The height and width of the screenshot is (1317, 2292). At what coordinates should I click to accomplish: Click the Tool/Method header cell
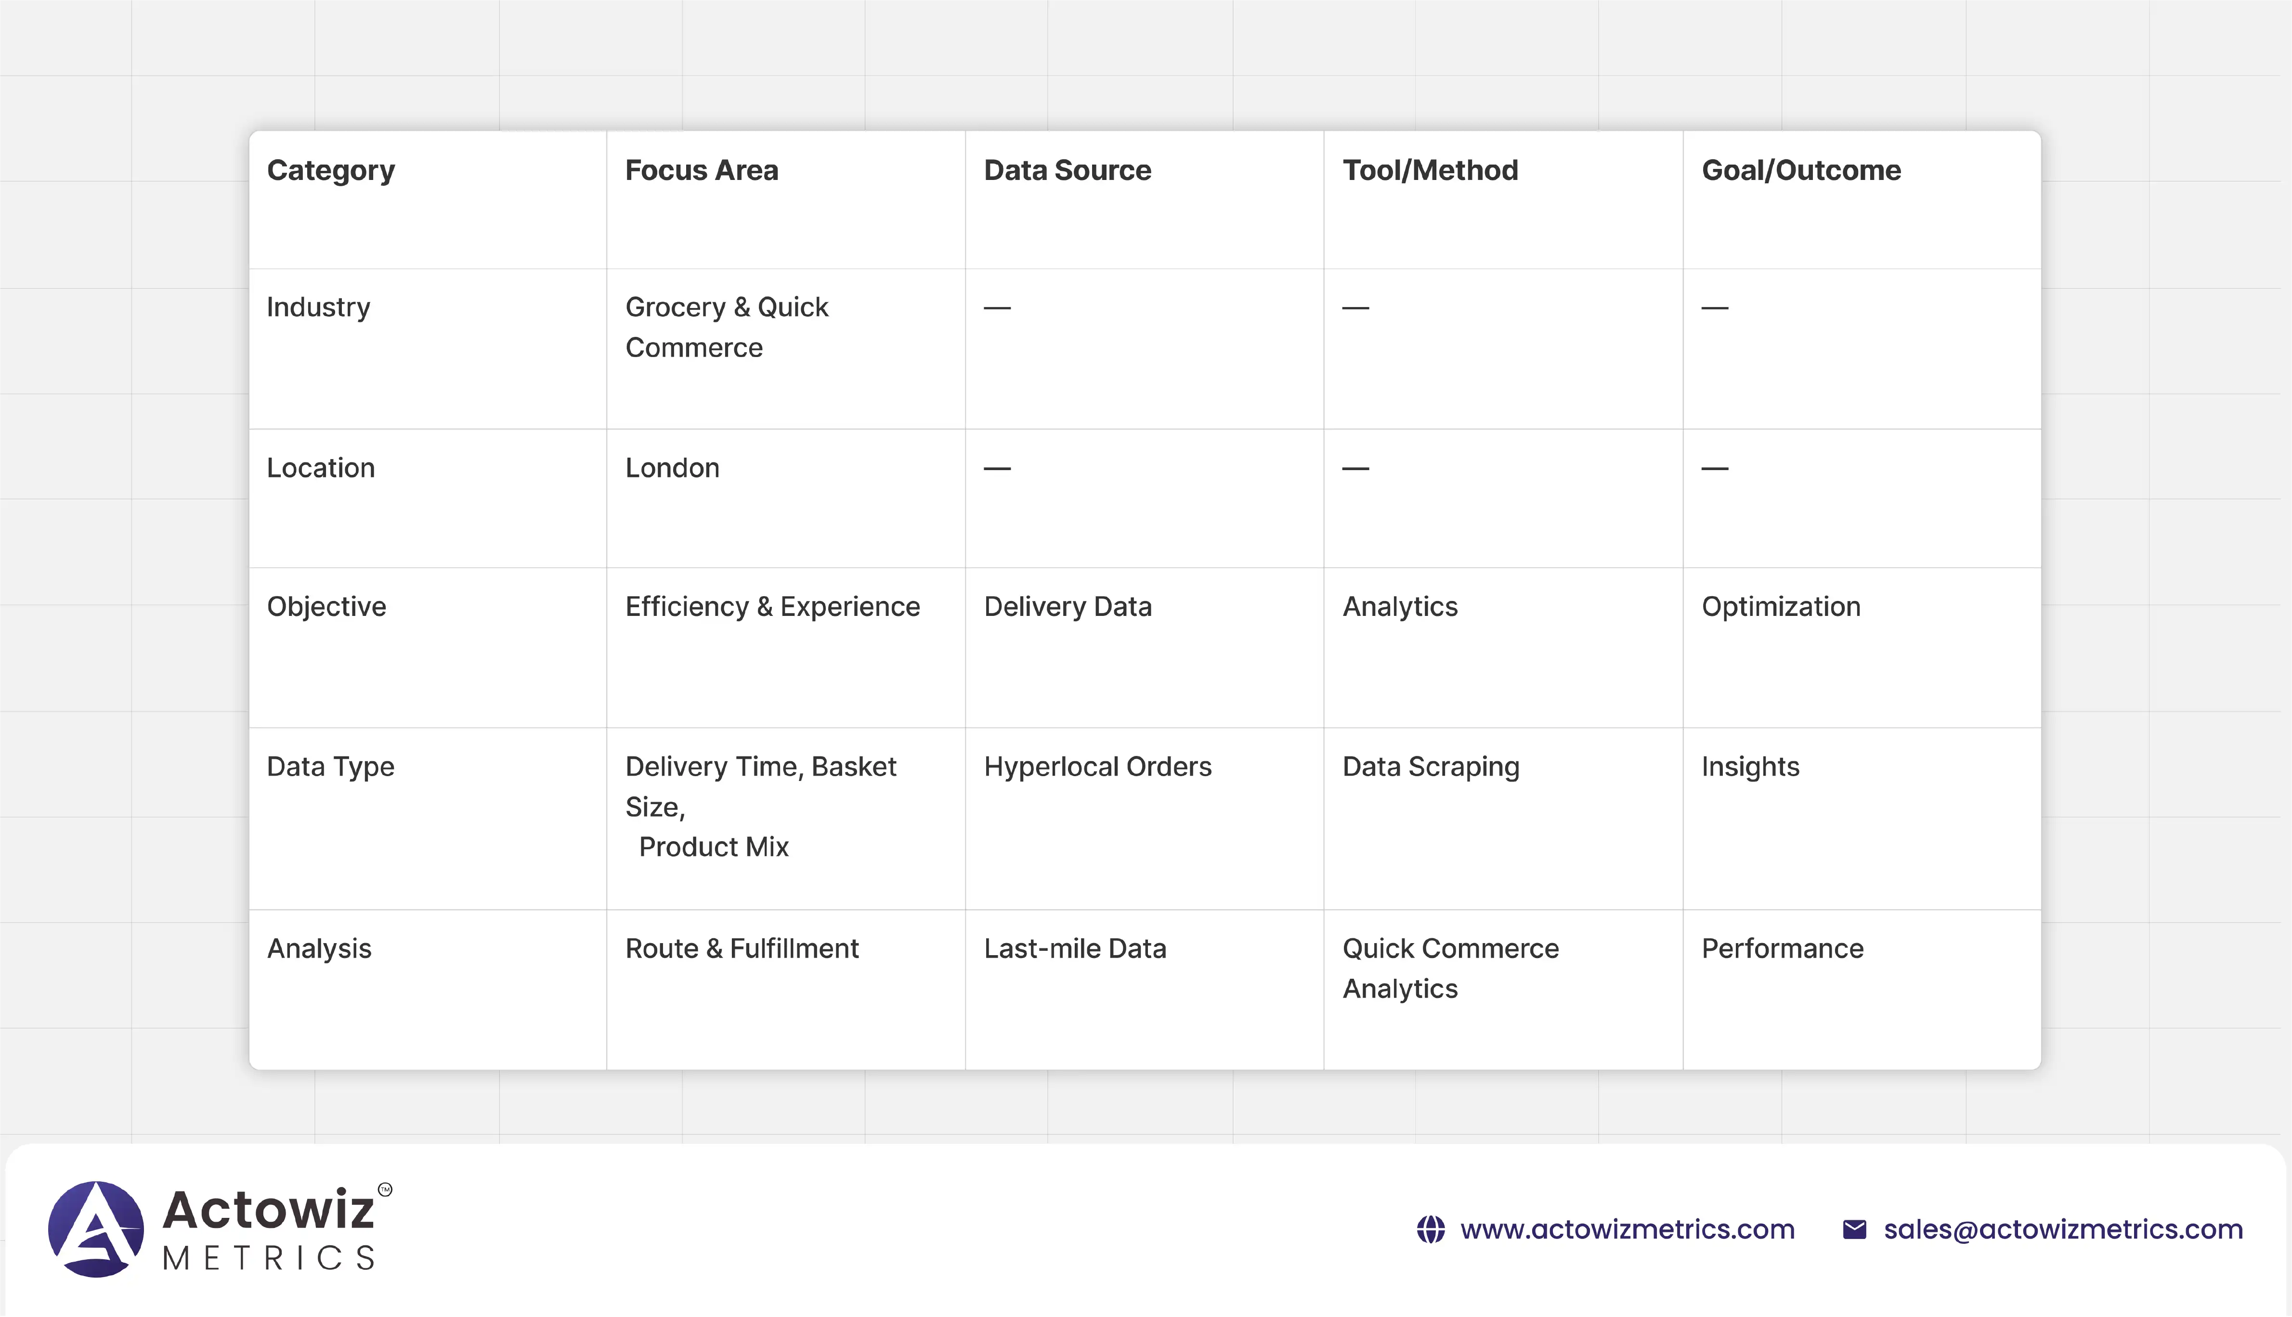(1430, 170)
